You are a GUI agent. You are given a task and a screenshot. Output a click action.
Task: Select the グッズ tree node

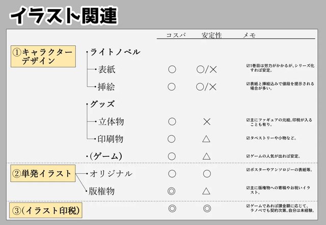[102, 104]
